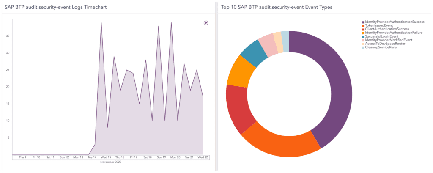
Task: Click the TokenIssuedEvent legend swatch
Action: (363, 25)
